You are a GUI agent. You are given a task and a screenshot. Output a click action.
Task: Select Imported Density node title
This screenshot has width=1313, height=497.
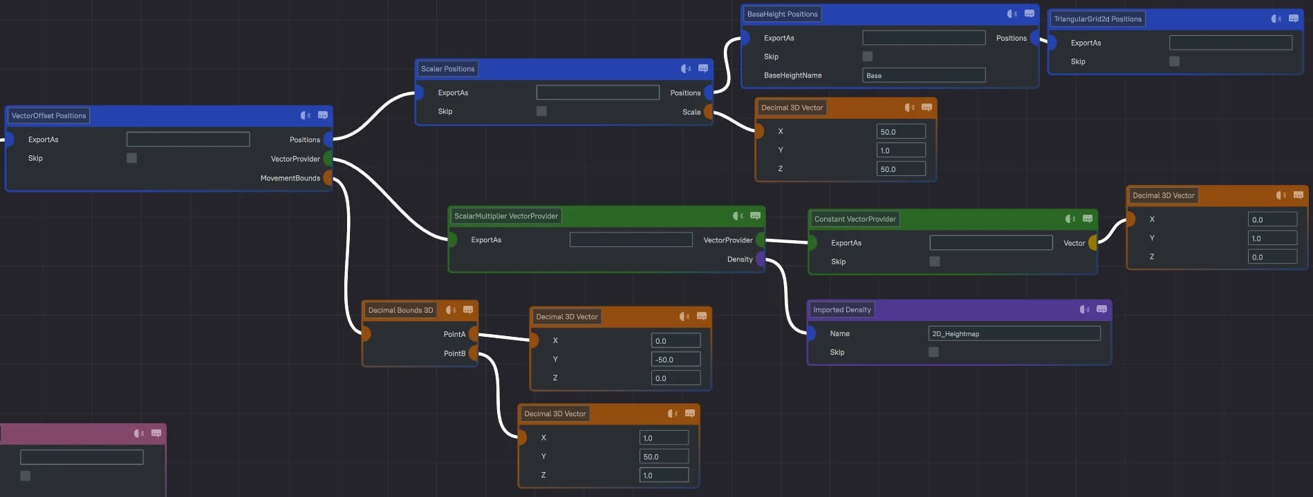(x=842, y=310)
